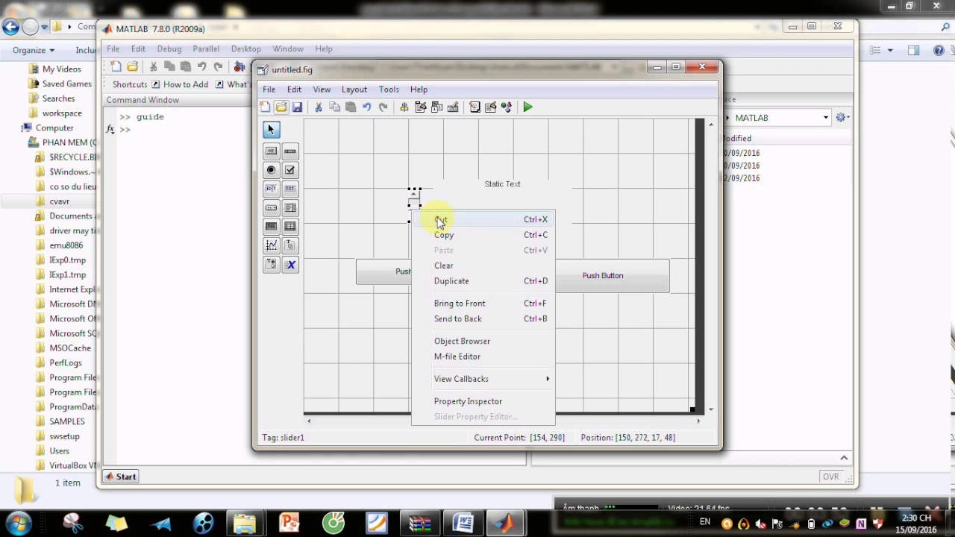Image resolution: width=955 pixels, height=537 pixels.
Task: Pick the Toggle Button tool in palette
Action: 271,227
